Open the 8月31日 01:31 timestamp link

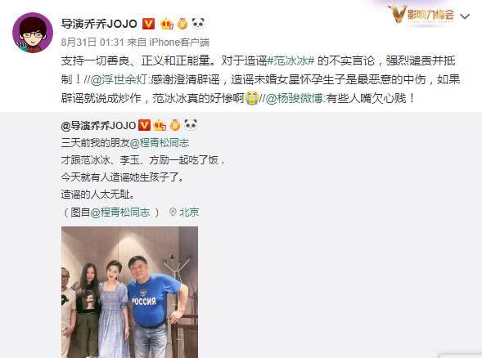coord(92,42)
